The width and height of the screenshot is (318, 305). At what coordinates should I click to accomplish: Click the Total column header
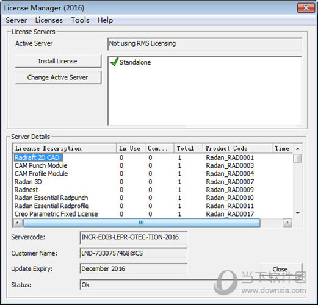(x=188, y=148)
